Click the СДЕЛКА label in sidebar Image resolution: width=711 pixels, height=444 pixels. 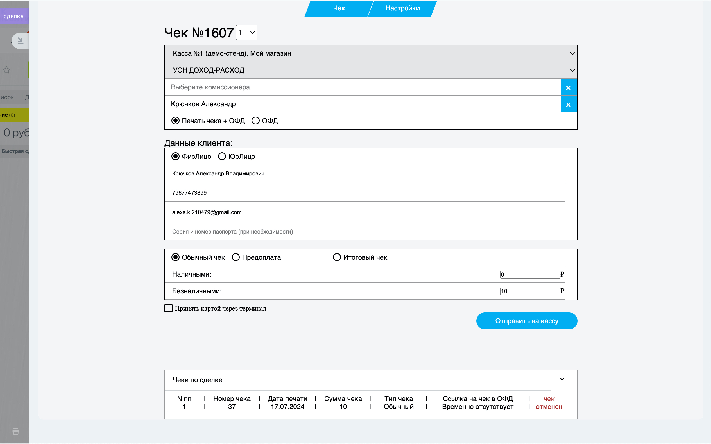(13, 17)
